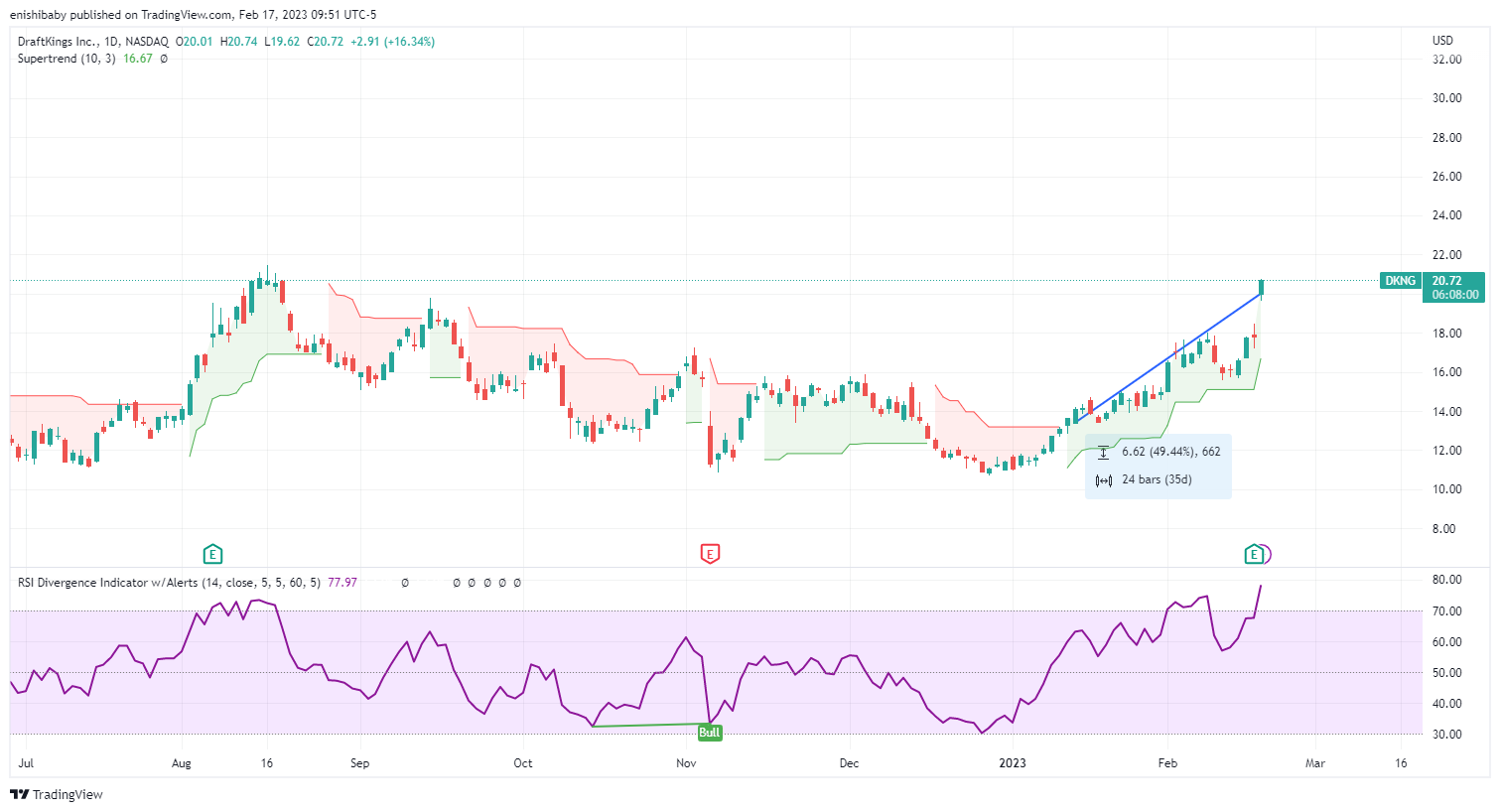Click the DraftKings Inc. symbol title
The width and height of the screenshot is (1500, 812).
point(58,42)
